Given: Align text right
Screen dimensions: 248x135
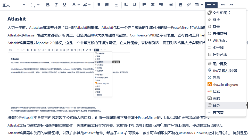Looking at the screenshot, I should [x=161, y=5].
